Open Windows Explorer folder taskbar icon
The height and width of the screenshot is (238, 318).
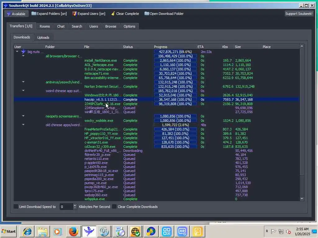tap(42, 231)
